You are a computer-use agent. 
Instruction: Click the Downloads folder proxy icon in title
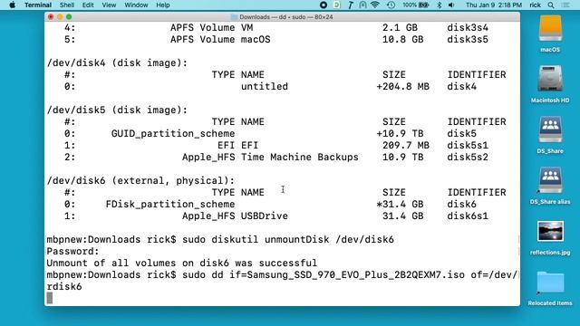pyautogui.click(x=234, y=17)
